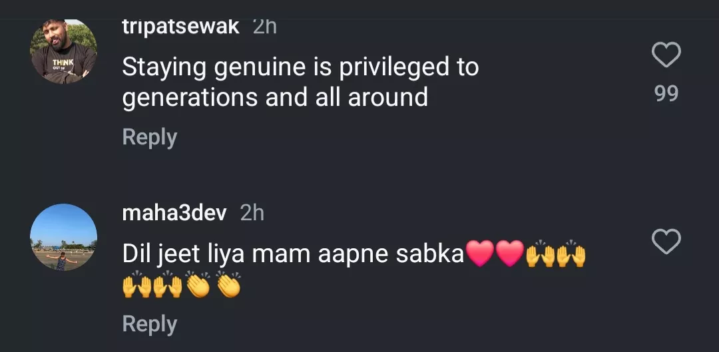The width and height of the screenshot is (719, 352).
Task: Reply to maha3dev's comment
Action: coord(150,324)
